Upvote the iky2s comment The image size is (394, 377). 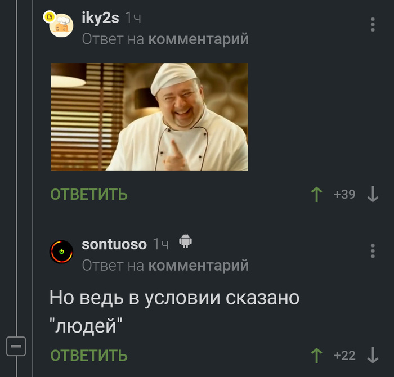click(316, 194)
